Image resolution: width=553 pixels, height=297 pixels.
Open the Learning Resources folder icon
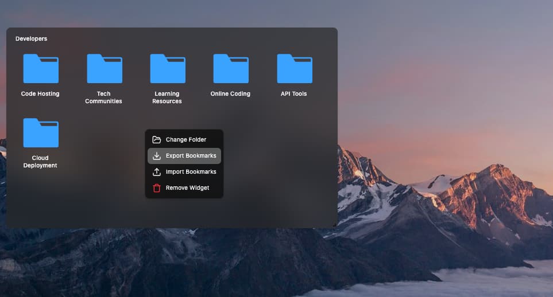(x=168, y=69)
